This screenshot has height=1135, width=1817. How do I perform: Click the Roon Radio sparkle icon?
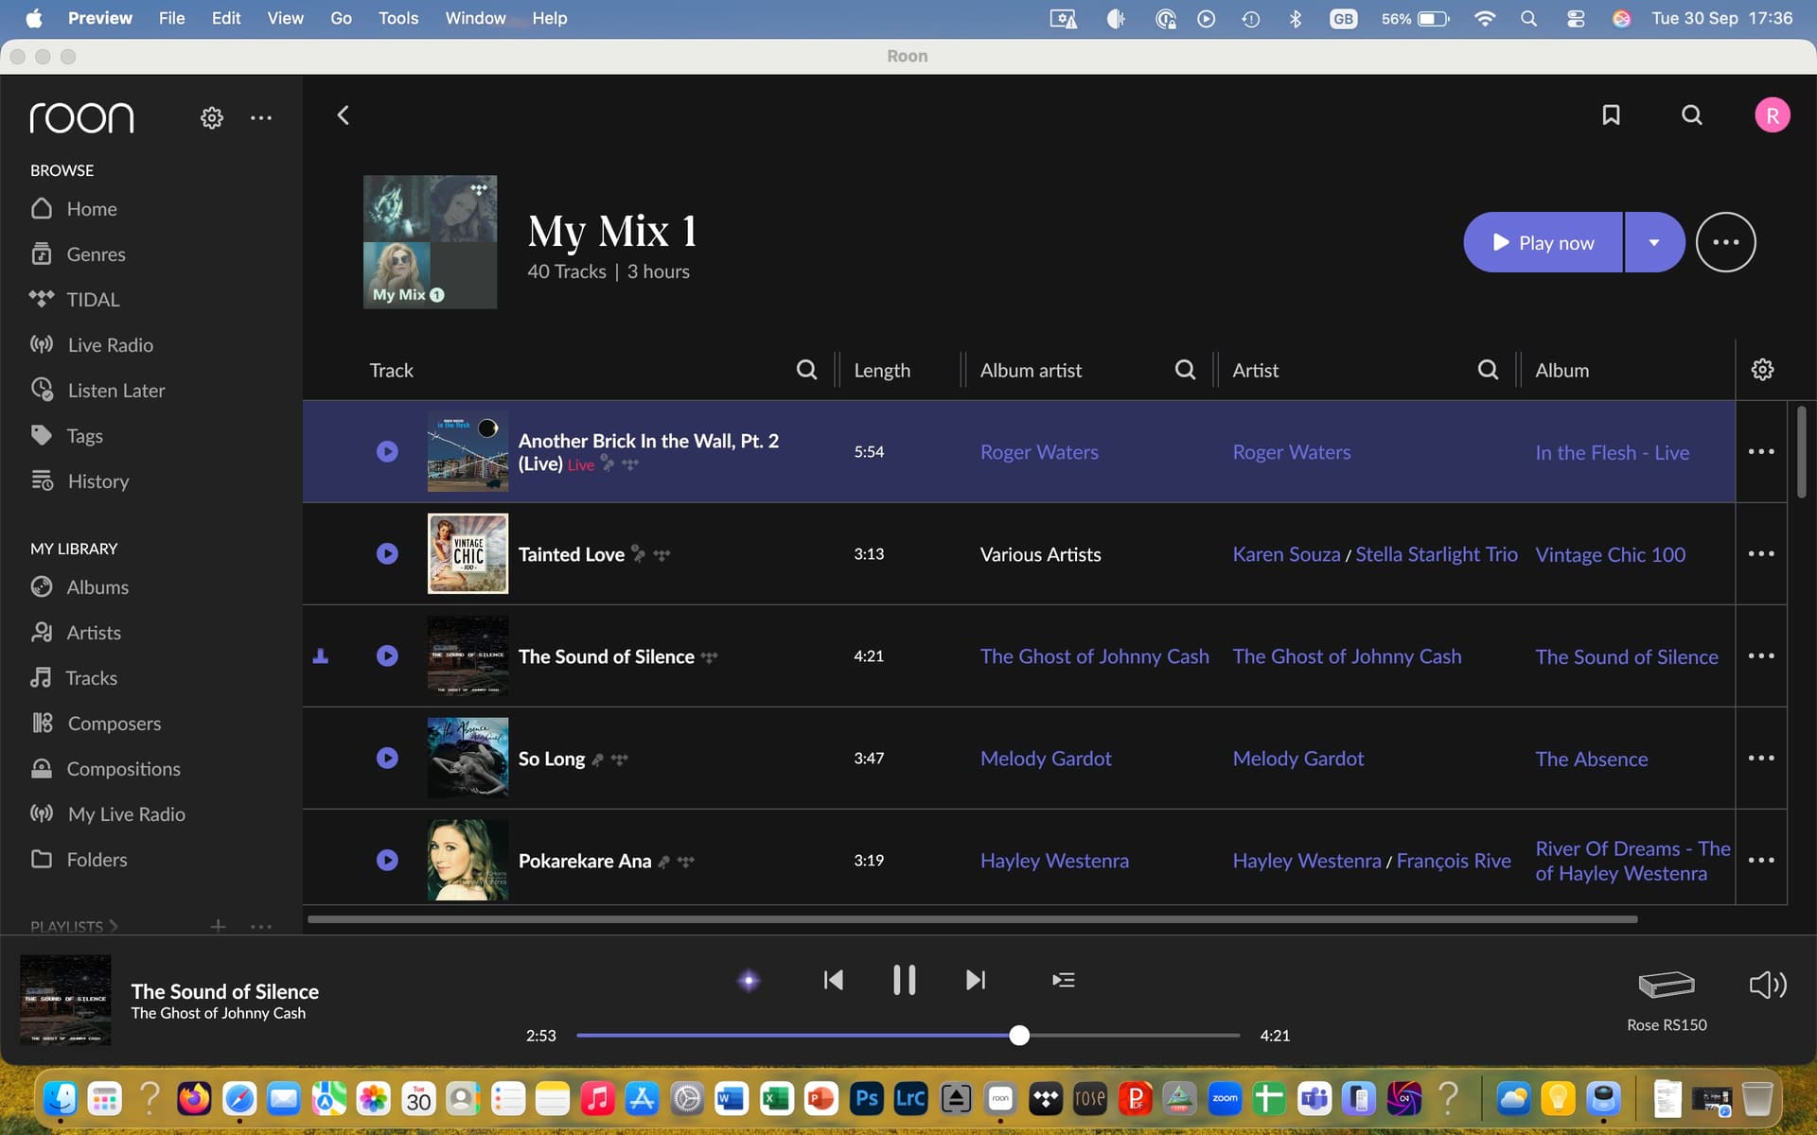pyautogui.click(x=749, y=980)
